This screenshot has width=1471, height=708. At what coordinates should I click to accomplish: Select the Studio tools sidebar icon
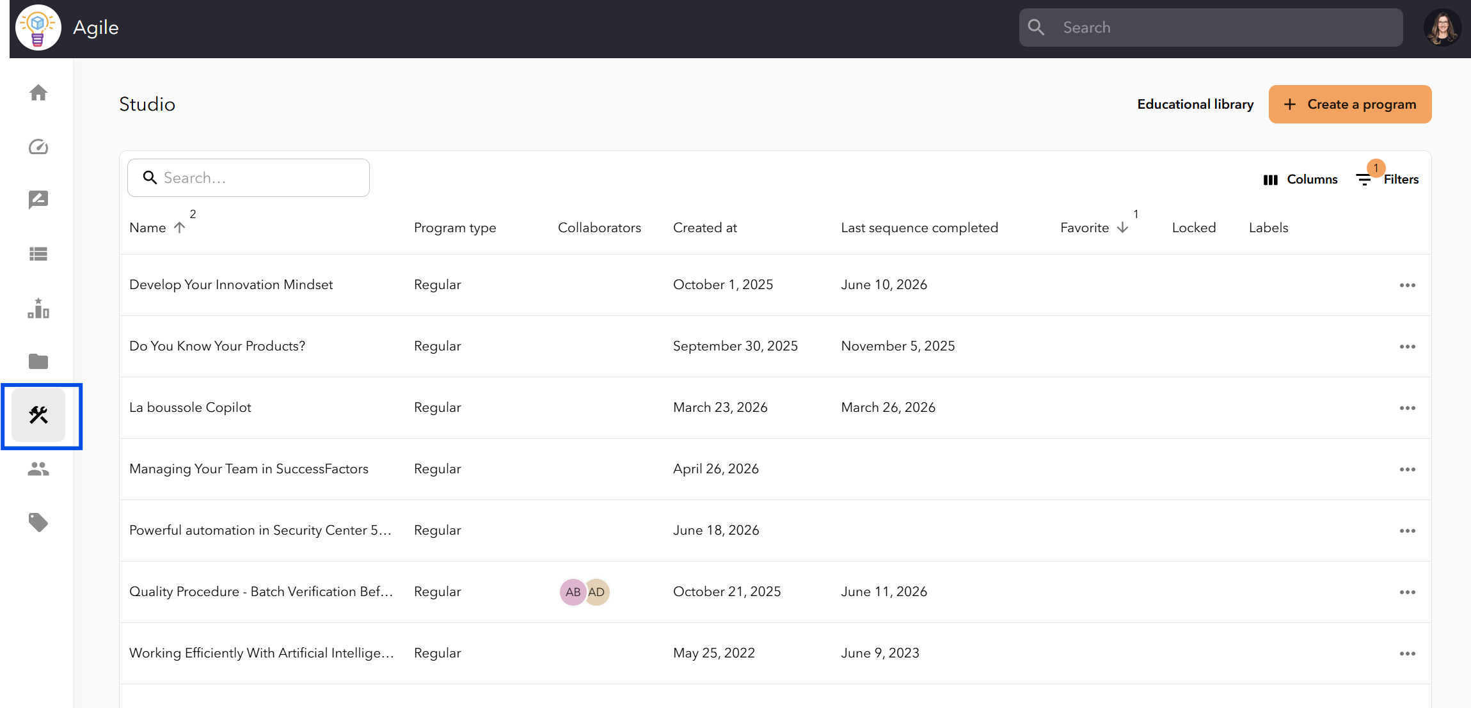point(38,415)
